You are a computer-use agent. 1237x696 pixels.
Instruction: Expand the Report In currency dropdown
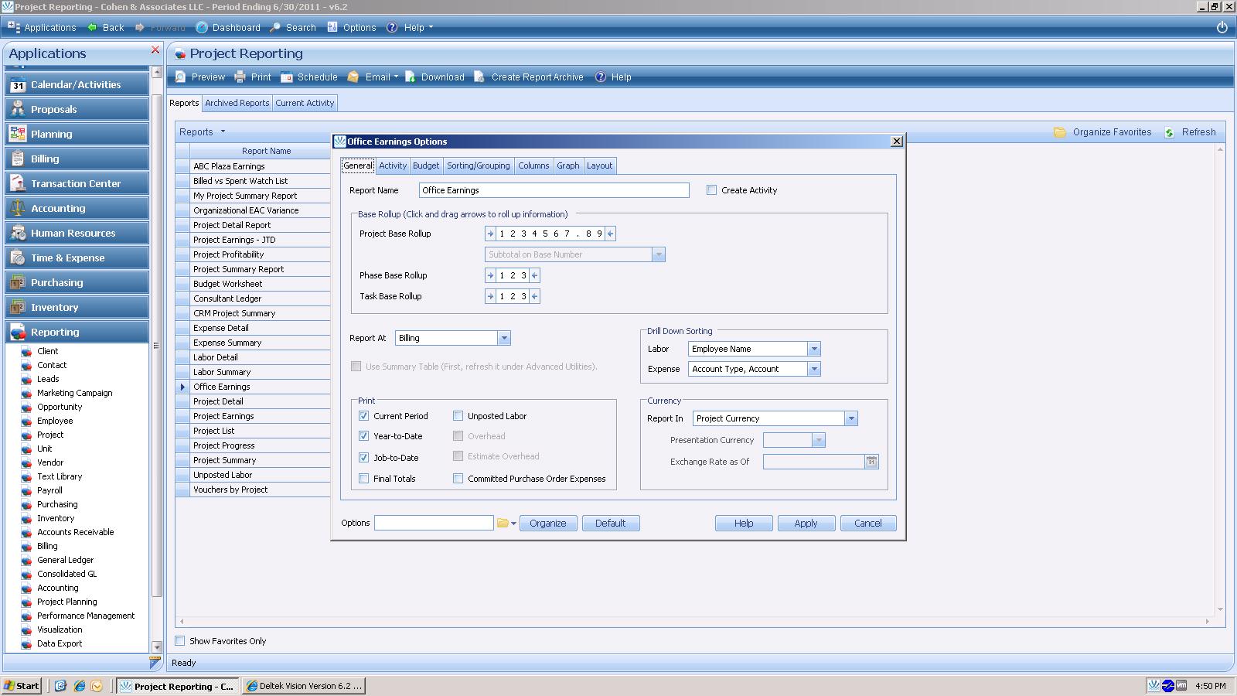coord(850,418)
